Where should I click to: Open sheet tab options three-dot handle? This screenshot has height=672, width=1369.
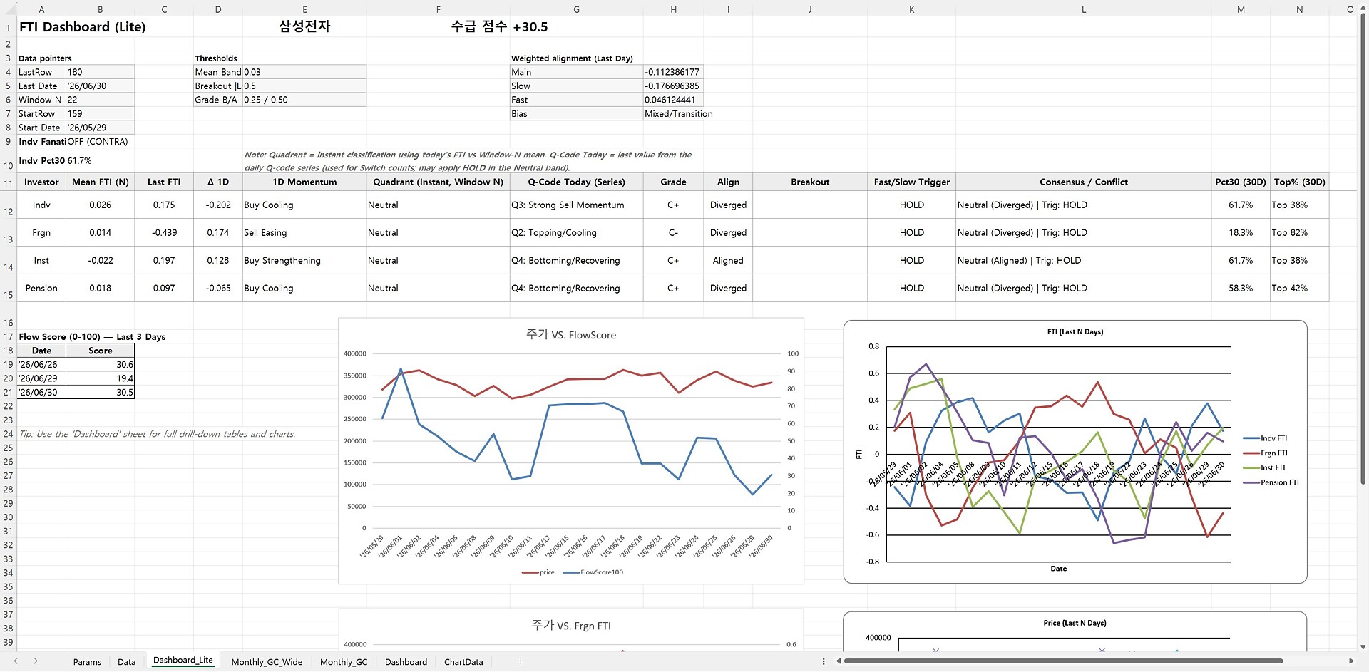click(824, 661)
